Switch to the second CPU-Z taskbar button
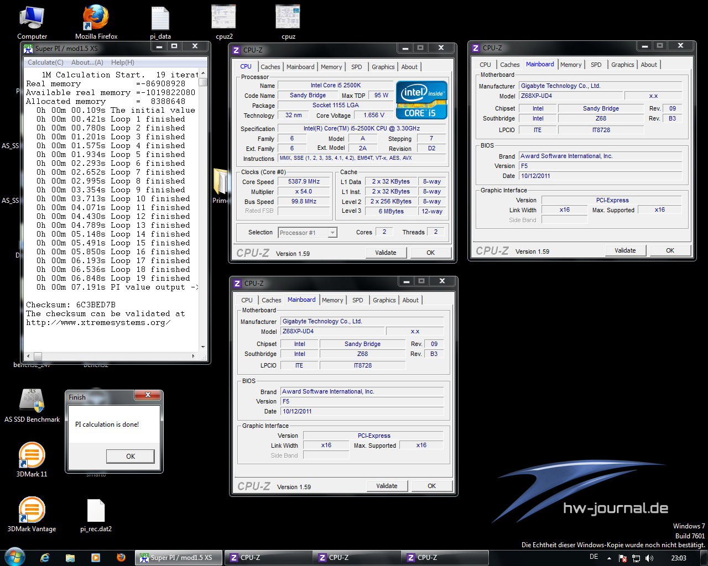Image resolution: width=708 pixels, height=566 pixels. tap(356, 558)
